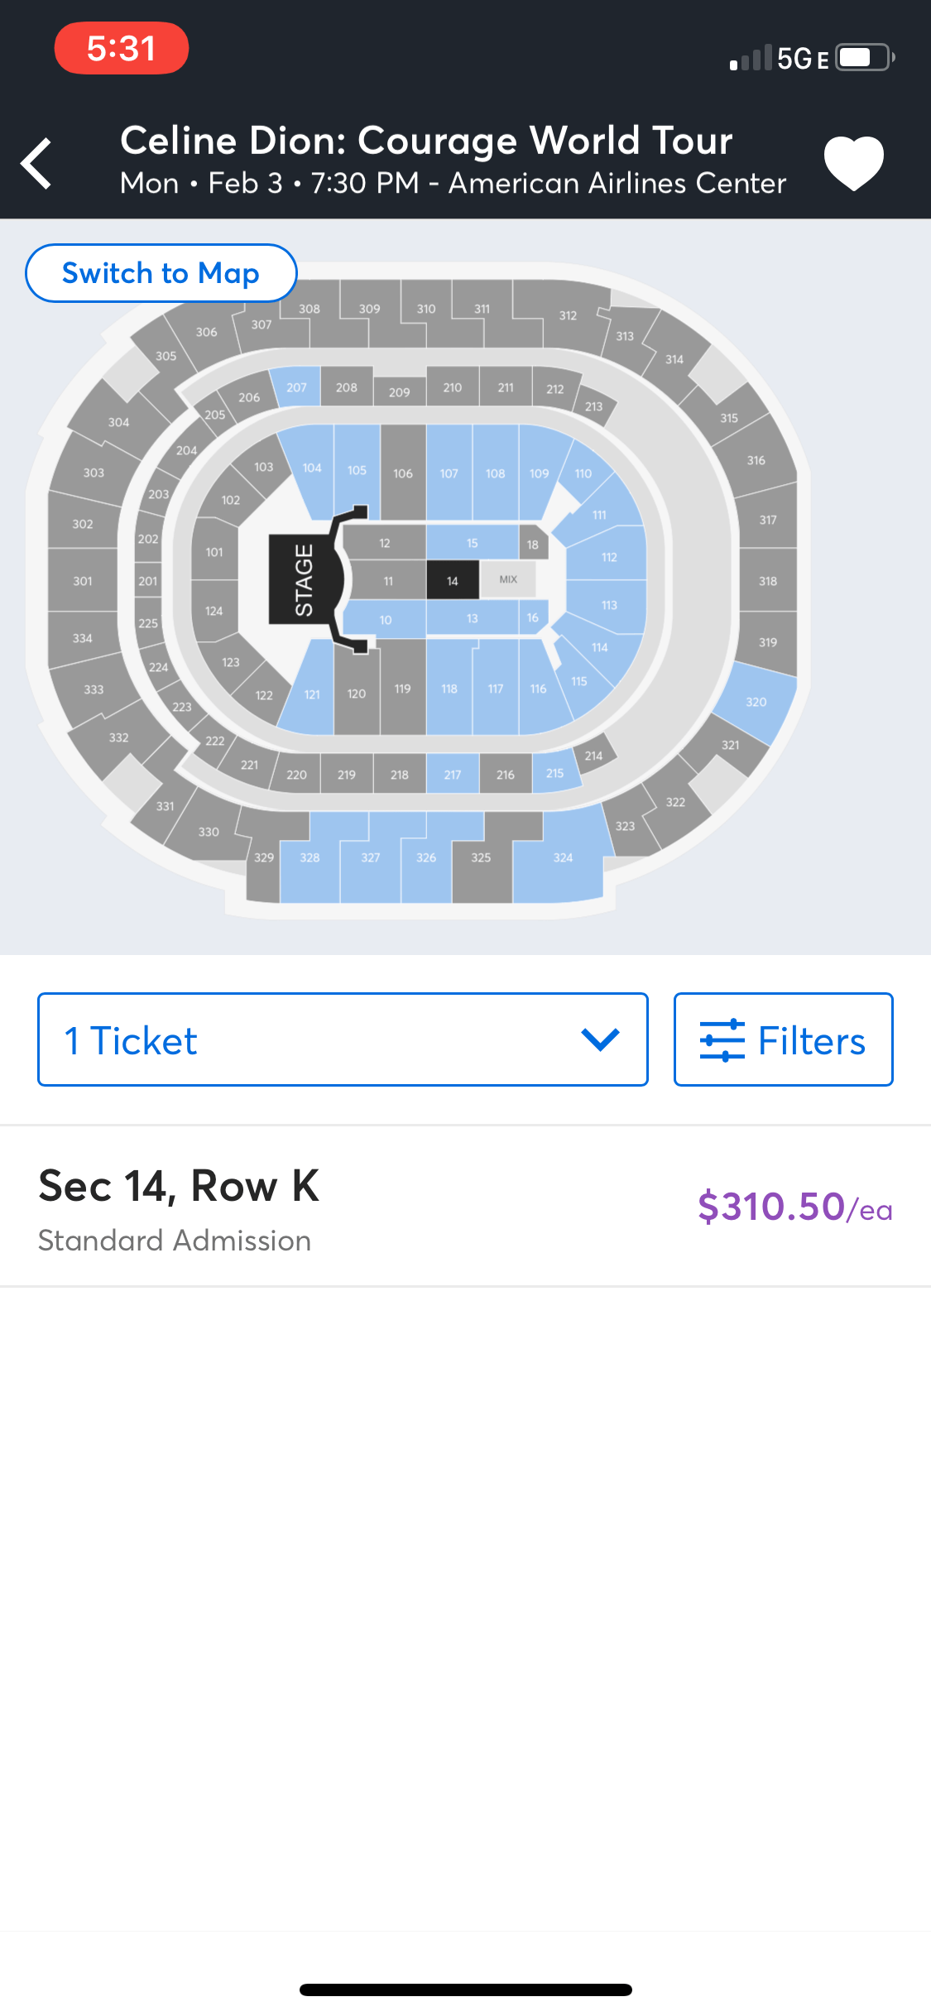
Task: Pick floor section 10 beside the stage
Action: tap(385, 620)
